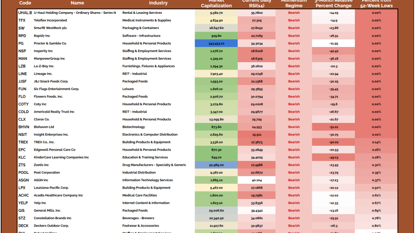Click the Rapid7 Inc name cell
Viewport: 415px width, 233px height.
[x=43, y=36]
